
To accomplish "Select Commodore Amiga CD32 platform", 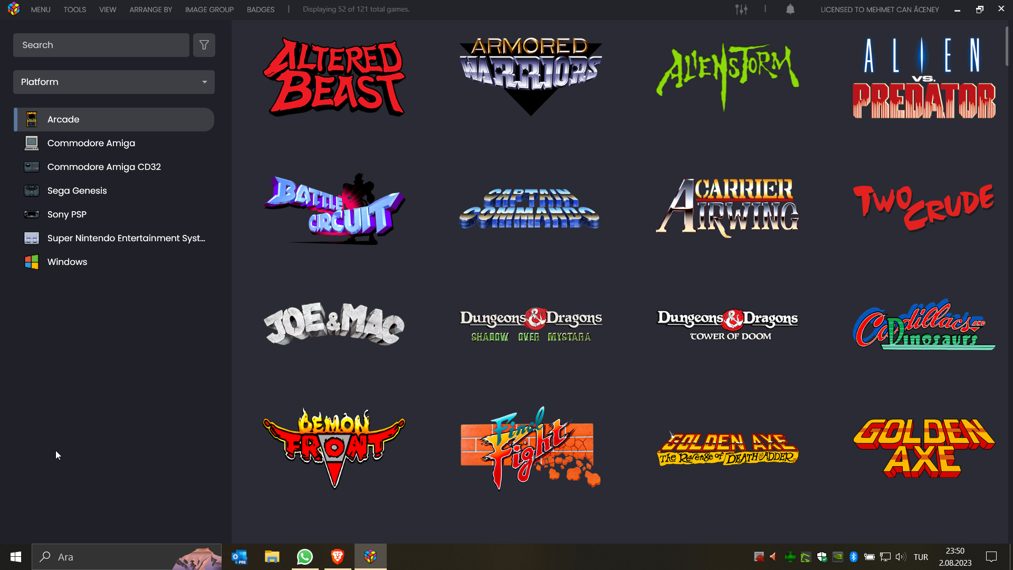I will pos(114,167).
